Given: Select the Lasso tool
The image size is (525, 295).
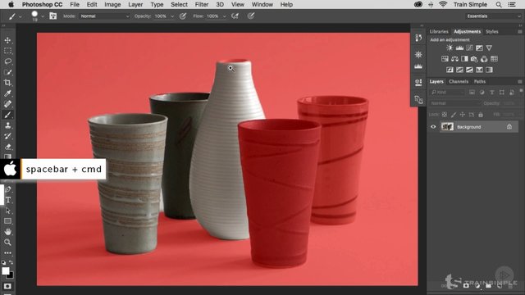Looking at the screenshot, I should tap(7, 61).
